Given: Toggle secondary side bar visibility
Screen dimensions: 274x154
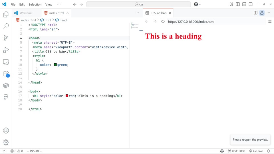Looking at the screenshot, I should click(x=251, y=4).
